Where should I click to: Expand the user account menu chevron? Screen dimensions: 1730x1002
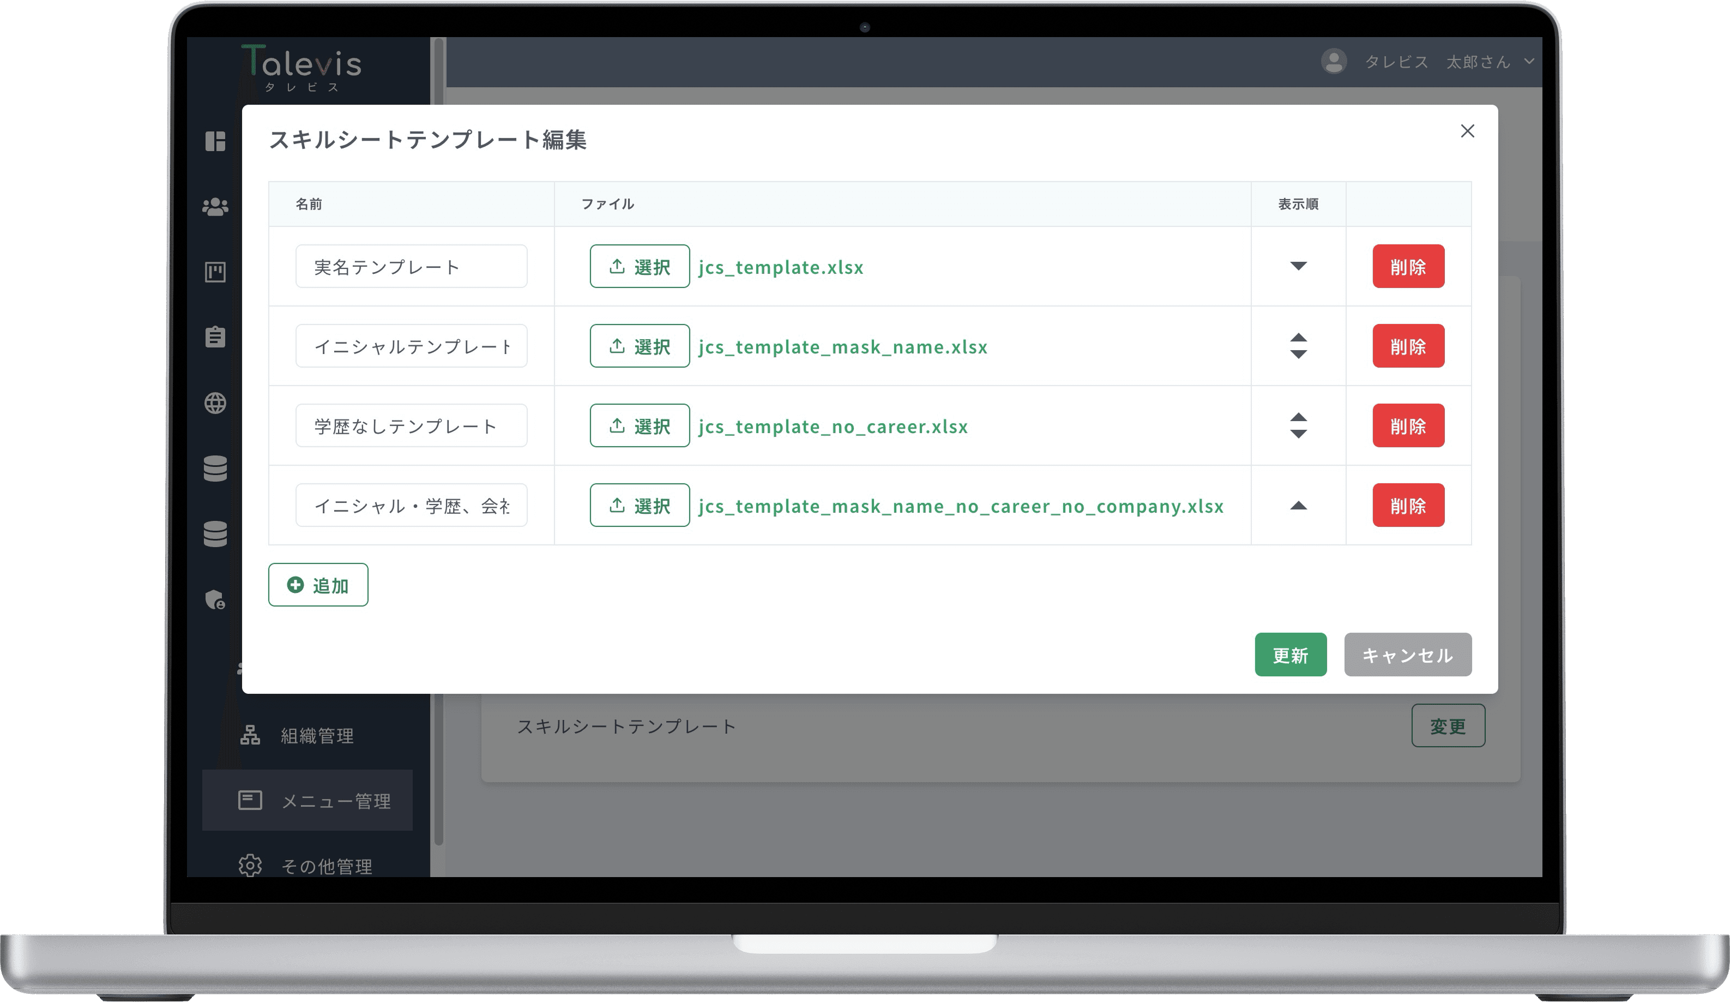click(1529, 61)
